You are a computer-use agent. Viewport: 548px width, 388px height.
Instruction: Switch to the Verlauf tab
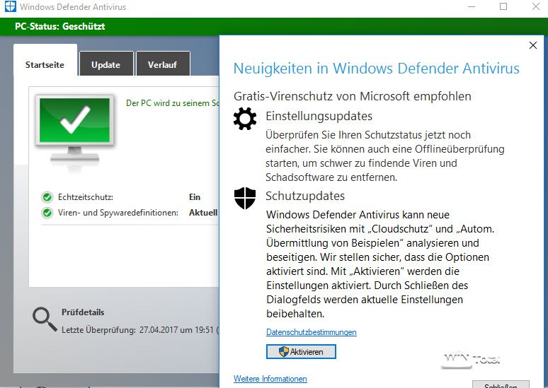click(163, 64)
